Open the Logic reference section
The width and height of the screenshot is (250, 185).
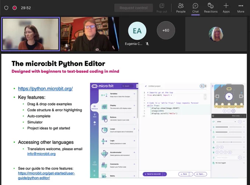tap(118, 142)
